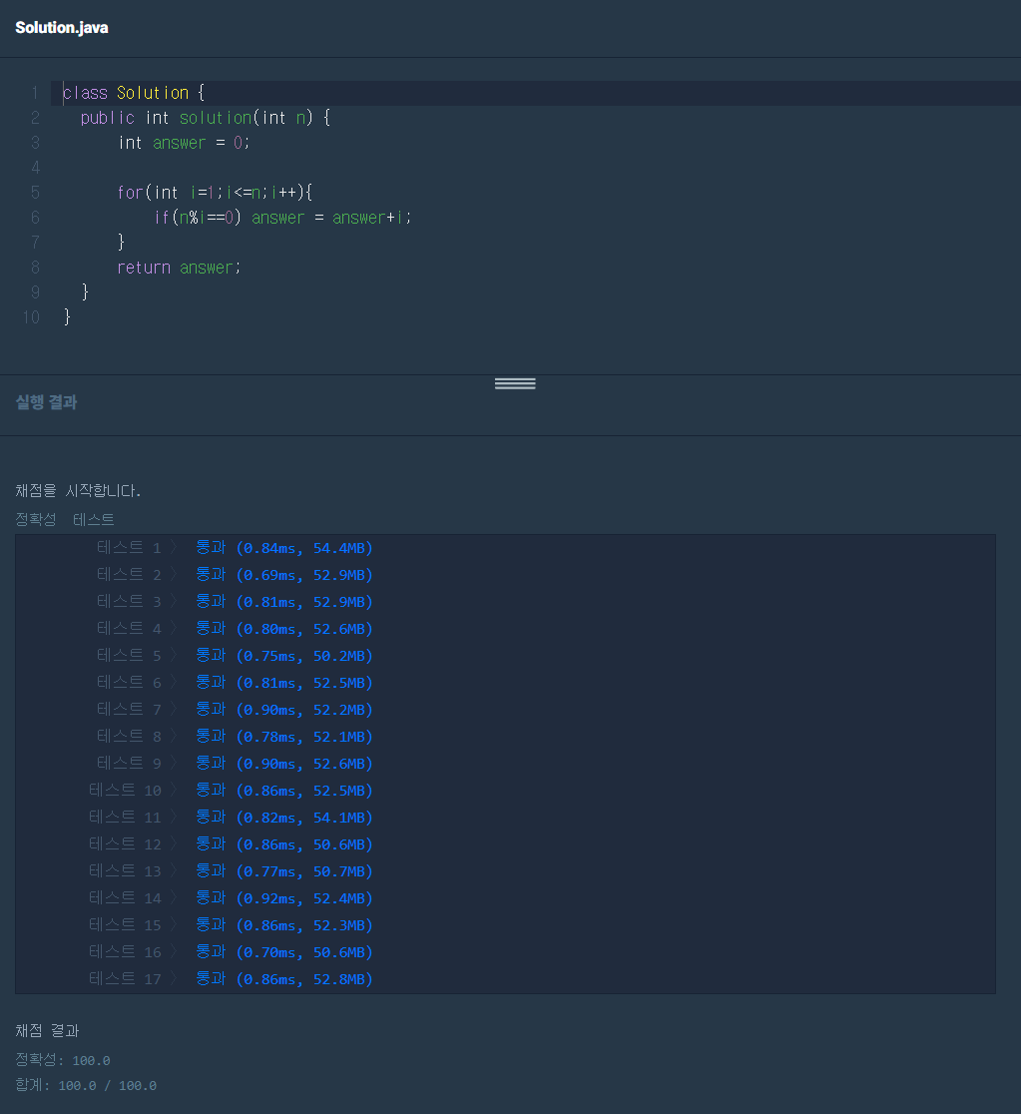Click line number 4 in gutter
Image resolution: width=1021 pixels, height=1114 pixels.
click(x=36, y=168)
